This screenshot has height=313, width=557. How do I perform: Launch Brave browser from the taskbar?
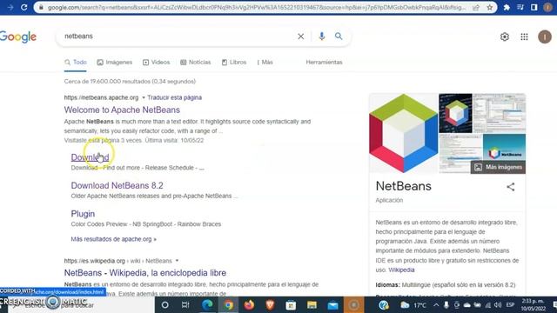point(270,305)
